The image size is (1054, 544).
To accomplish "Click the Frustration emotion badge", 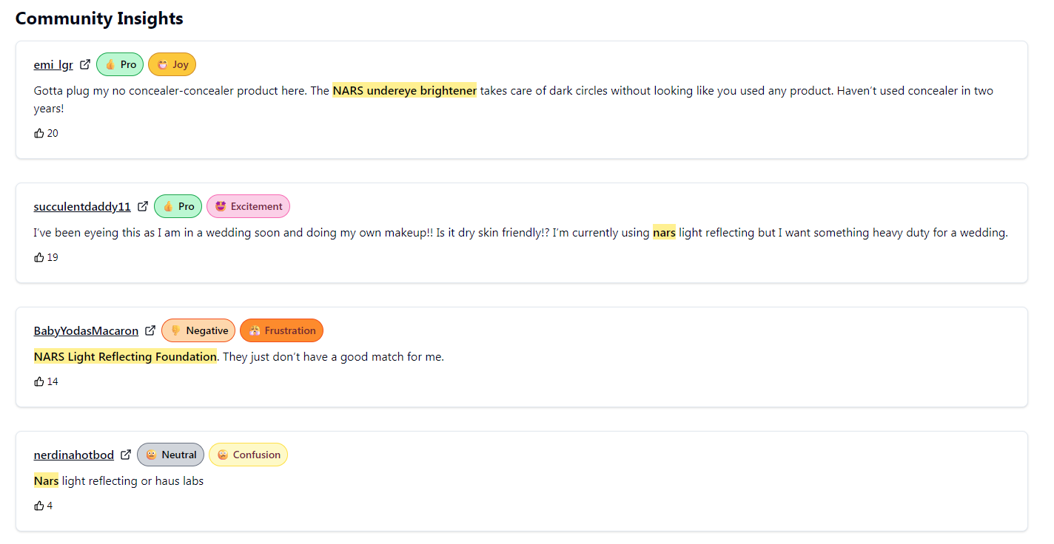I will pyautogui.click(x=281, y=330).
